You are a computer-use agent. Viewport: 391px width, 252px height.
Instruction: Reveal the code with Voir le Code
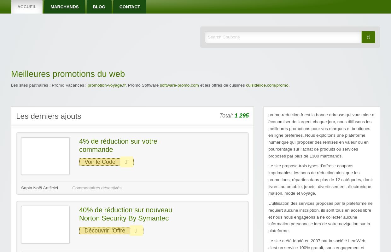tap(100, 162)
